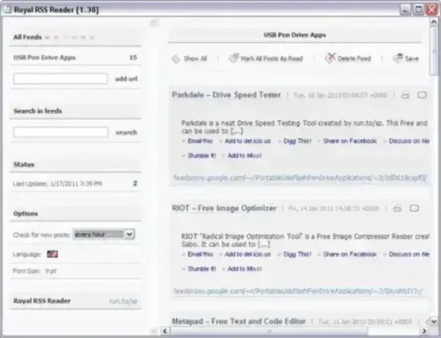Click the horizontal scrollbar left arrow
The image size is (441, 338).
click(165, 331)
